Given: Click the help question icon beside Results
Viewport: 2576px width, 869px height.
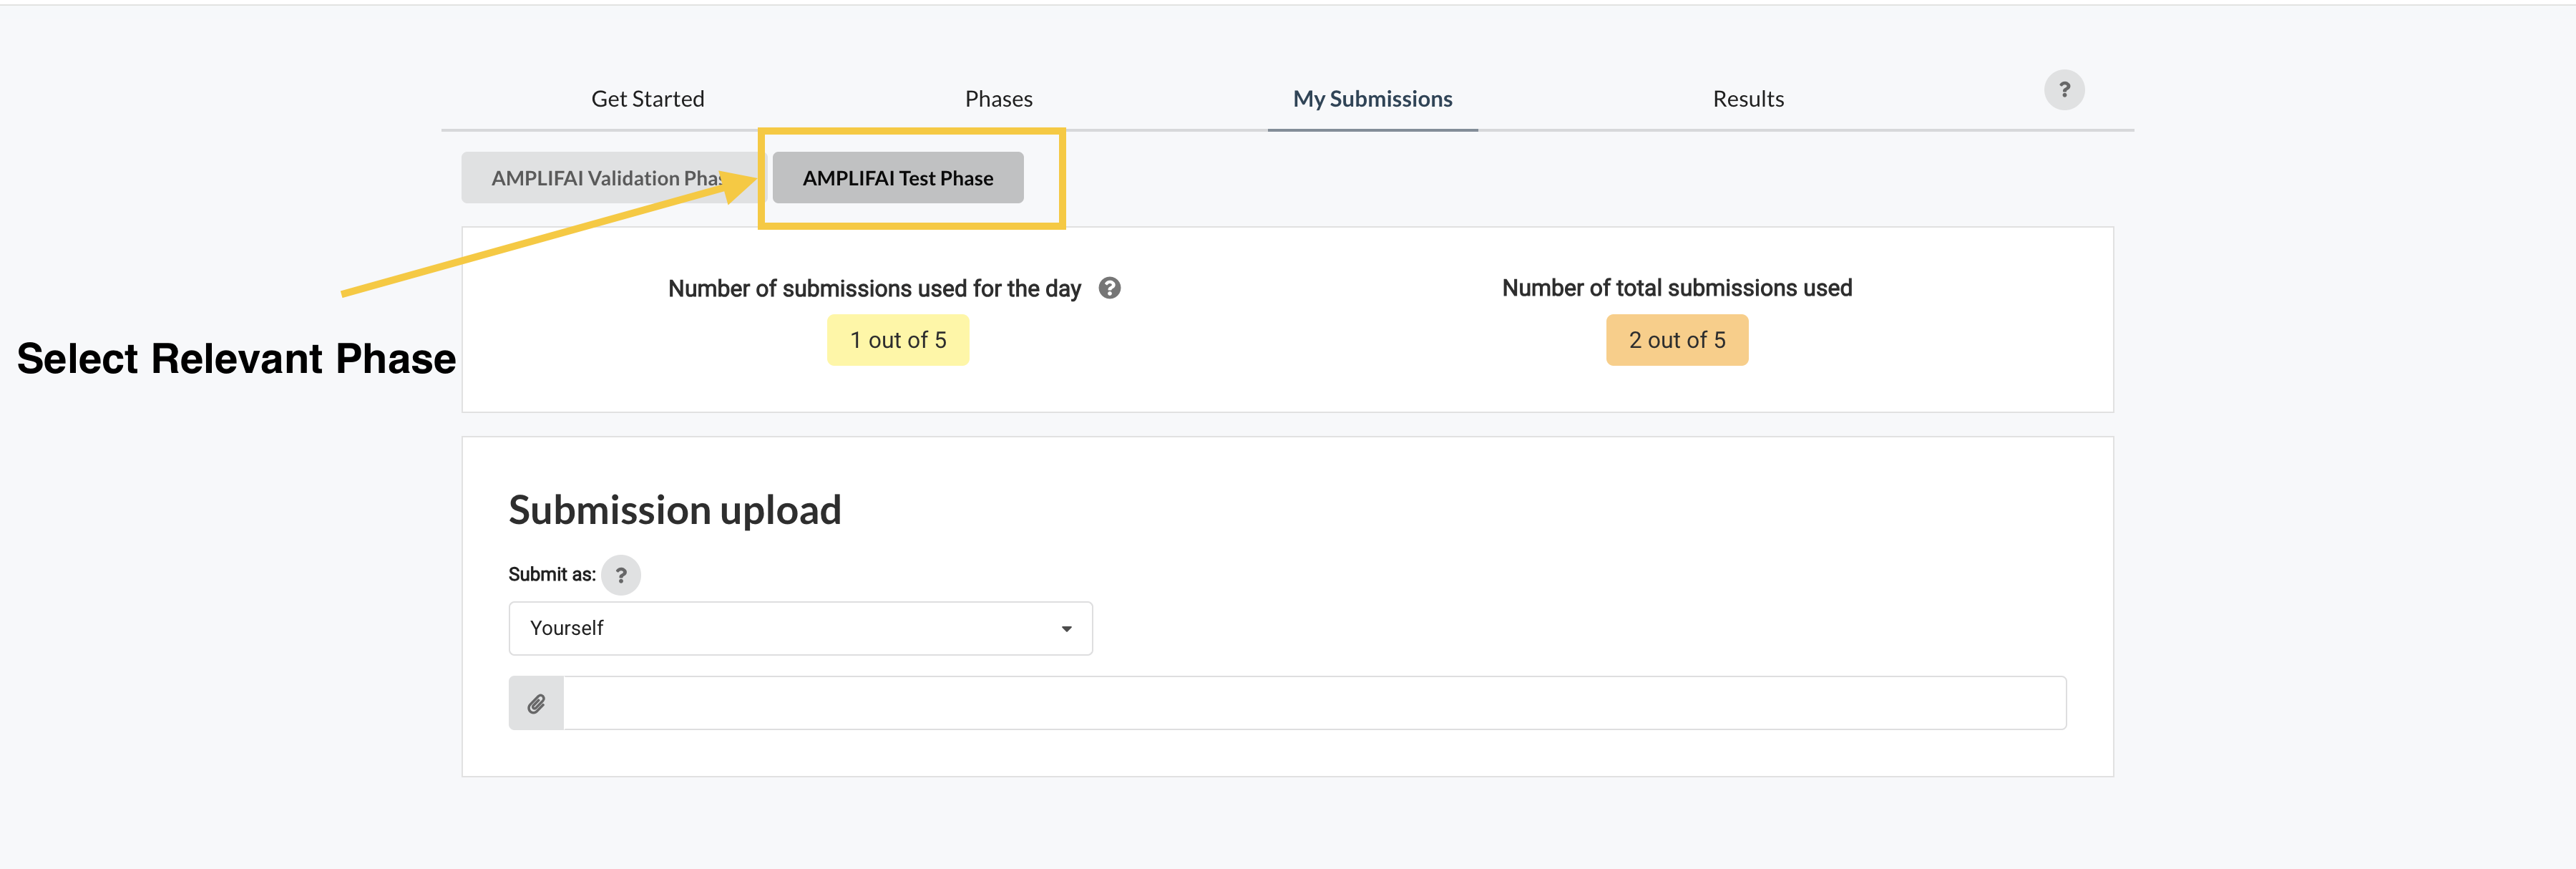Looking at the screenshot, I should pyautogui.click(x=2064, y=90).
